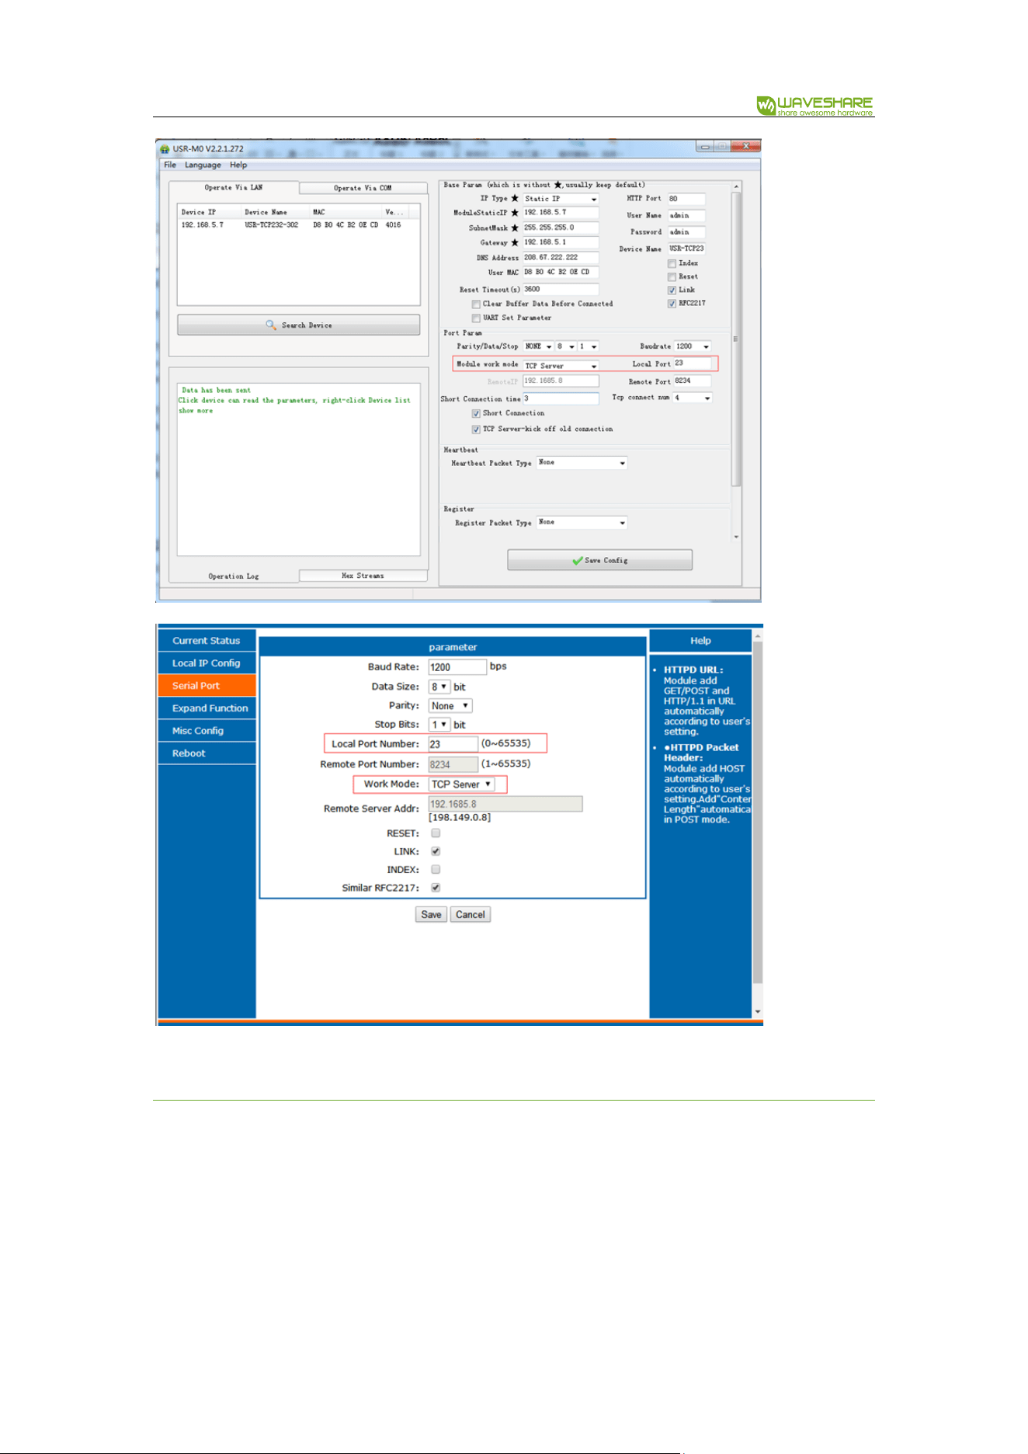This screenshot has height=1454, width=1028.
Task: Click the Search Device button
Action: [299, 325]
